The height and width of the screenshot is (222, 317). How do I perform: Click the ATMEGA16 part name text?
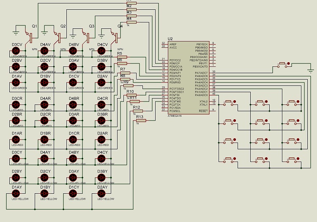click(x=175, y=116)
